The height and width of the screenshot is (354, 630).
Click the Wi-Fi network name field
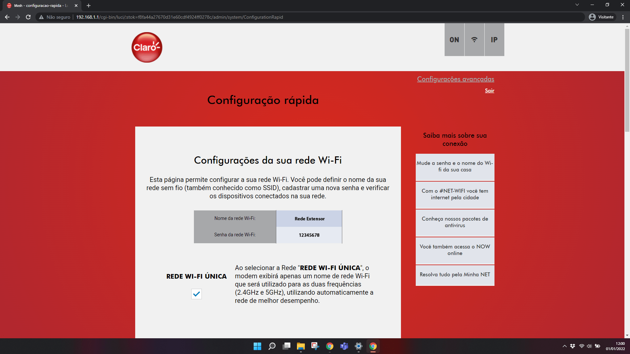pyautogui.click(x=309, y=219)
